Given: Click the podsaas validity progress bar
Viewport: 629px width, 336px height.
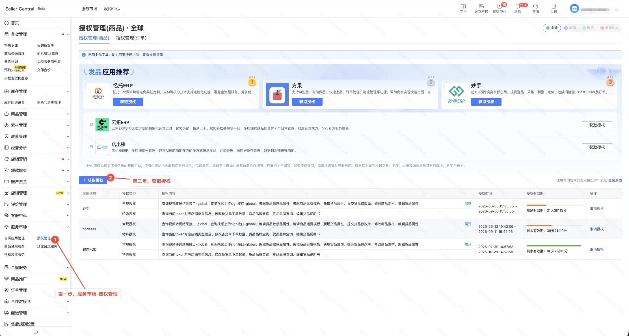Looking at the screenshot, I should (555, 226).
